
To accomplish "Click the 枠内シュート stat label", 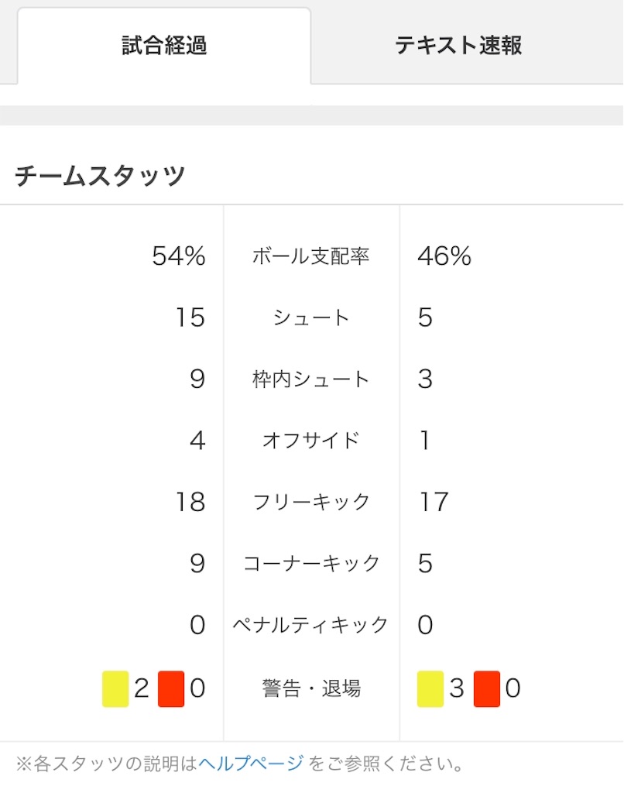I will coord(311,379).
